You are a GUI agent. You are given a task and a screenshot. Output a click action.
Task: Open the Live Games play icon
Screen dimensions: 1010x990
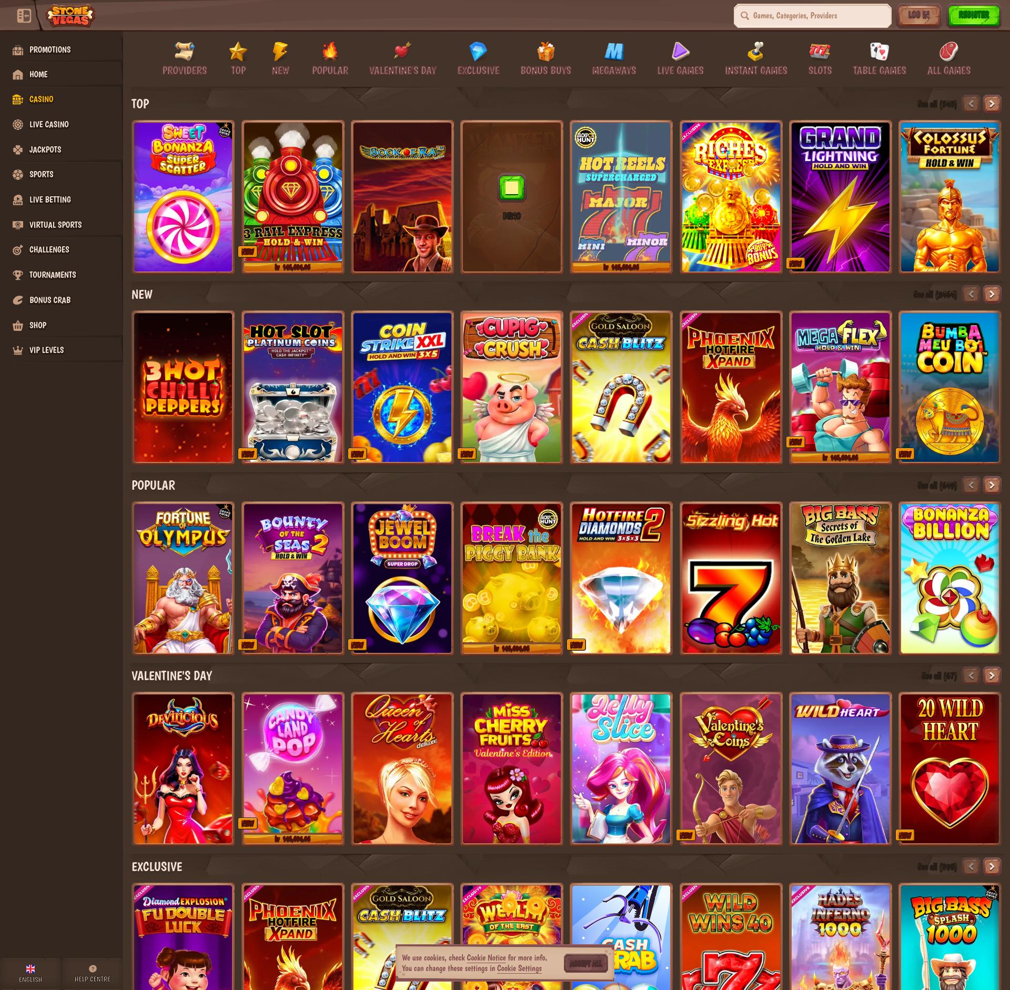[680, 52]
